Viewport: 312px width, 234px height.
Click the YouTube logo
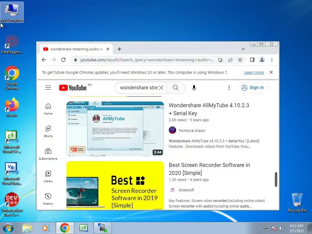[x=73, y=88]
